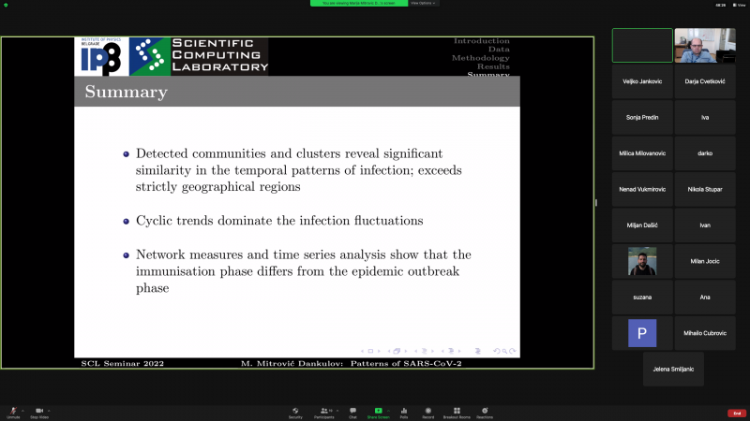Go to previous section arrow in beamer bar
The image size is (750, 421).
tap(442, 352)
